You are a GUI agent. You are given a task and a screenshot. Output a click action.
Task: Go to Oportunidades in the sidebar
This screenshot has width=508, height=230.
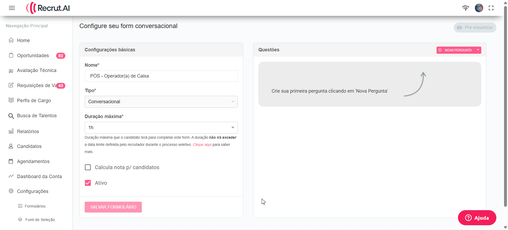click(33, 56)
